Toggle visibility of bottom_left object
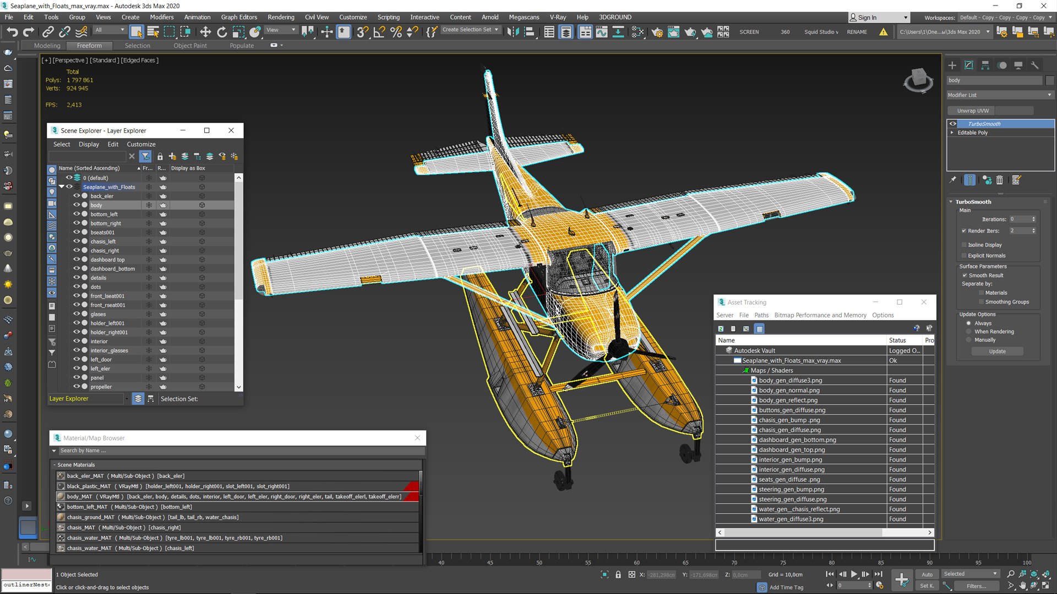Screen dimensions: 1057x594 (x=77, y=214)
